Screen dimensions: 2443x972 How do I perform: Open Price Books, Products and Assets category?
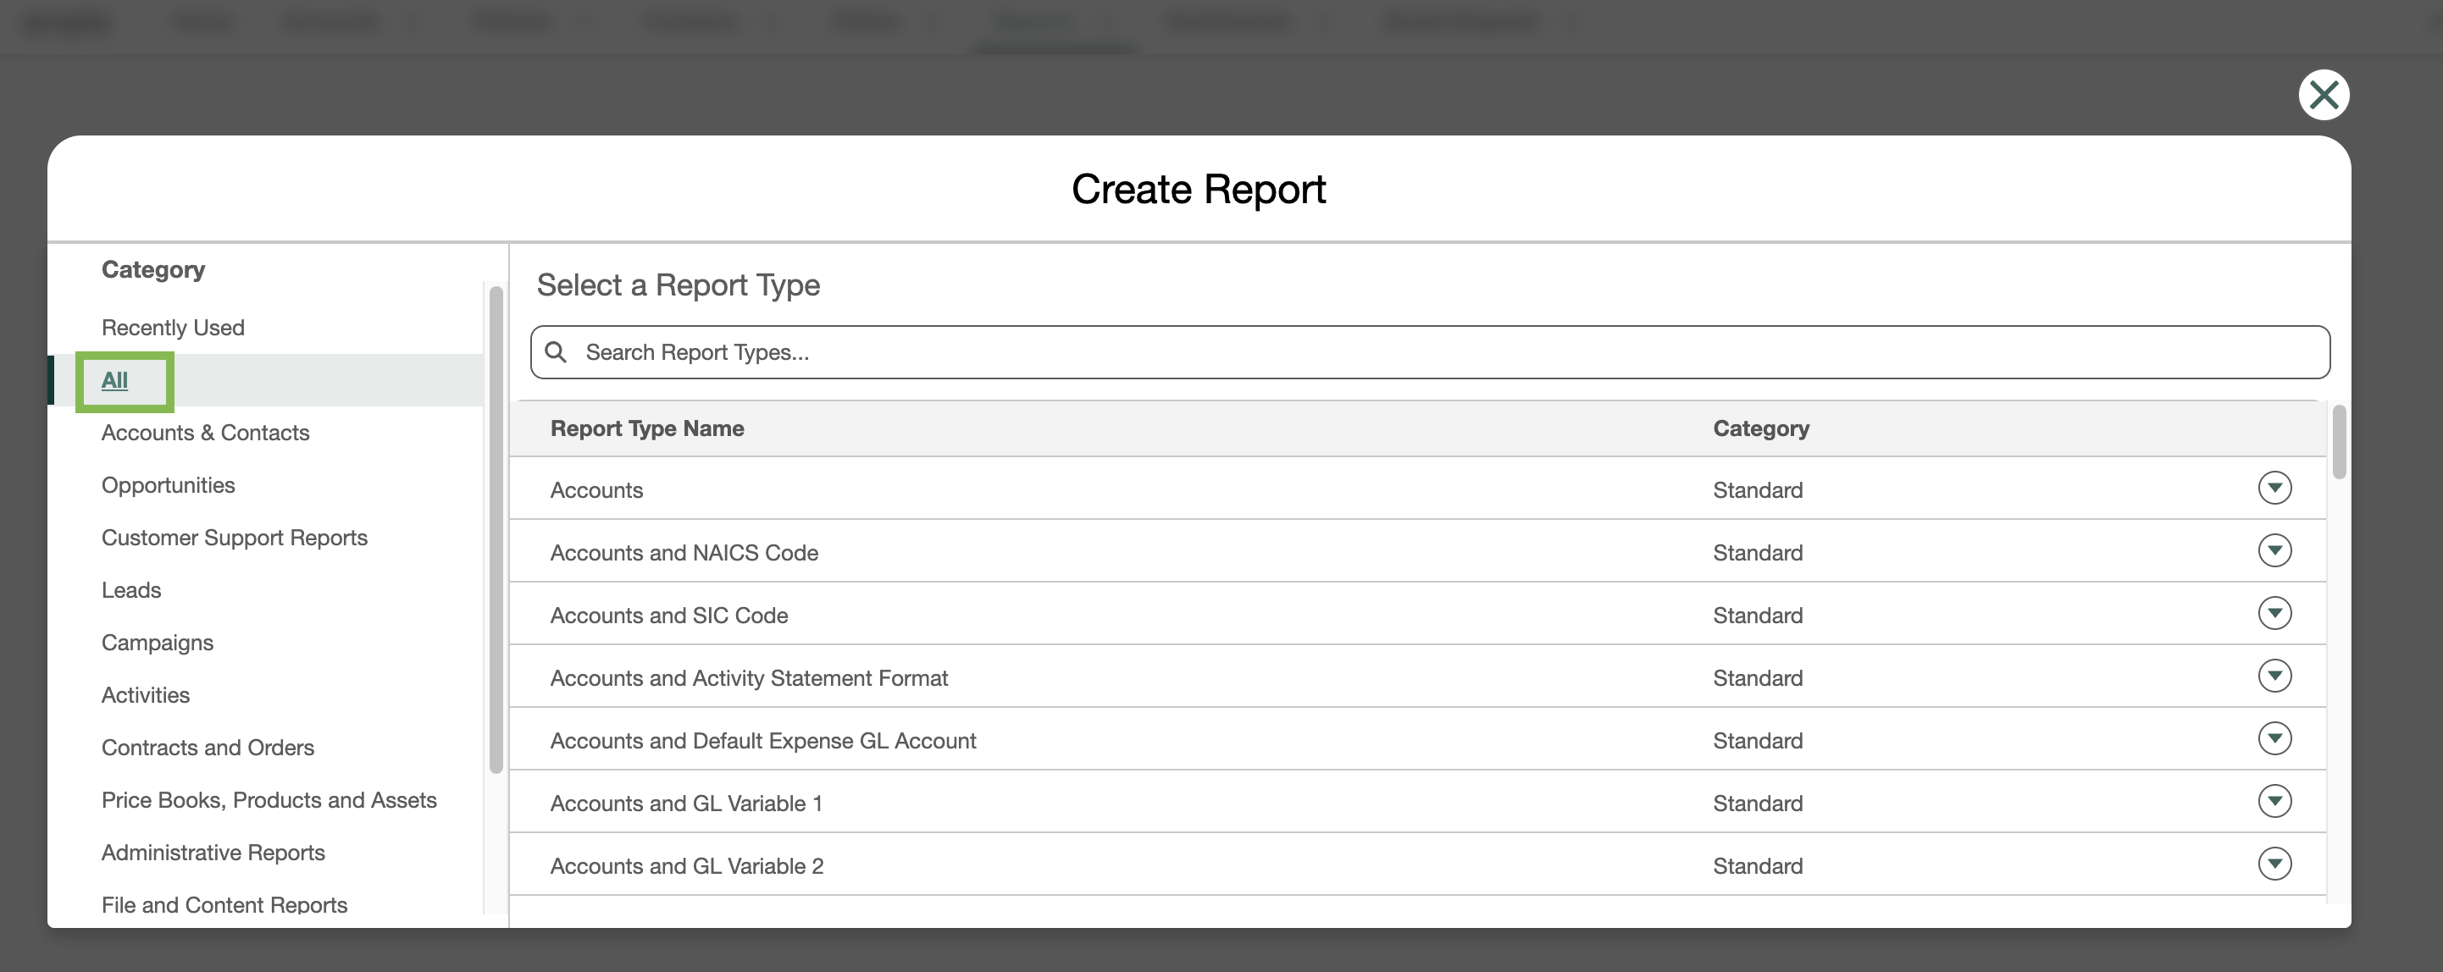269,800
